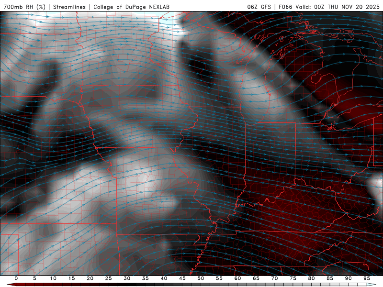Click the 75 value on the color scale
The width and height of the screenshot is (383, 287).
click(293, 278)
